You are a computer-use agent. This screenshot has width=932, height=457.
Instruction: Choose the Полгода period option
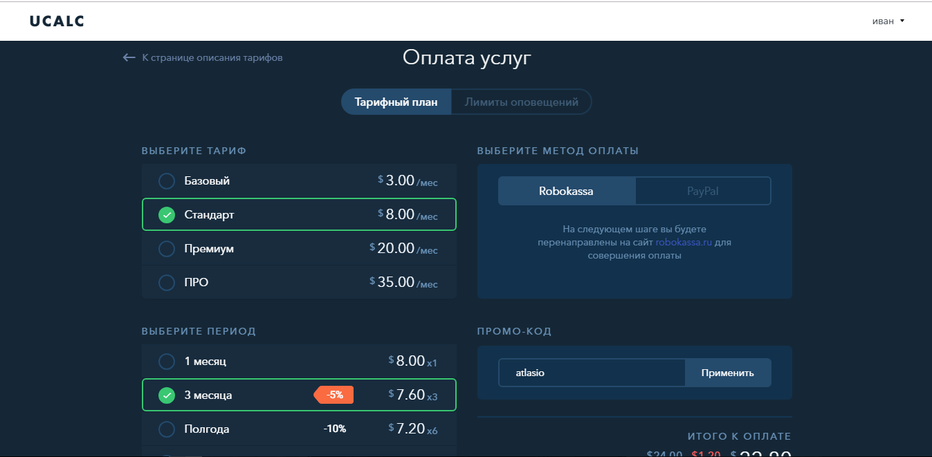click(167, 429)
